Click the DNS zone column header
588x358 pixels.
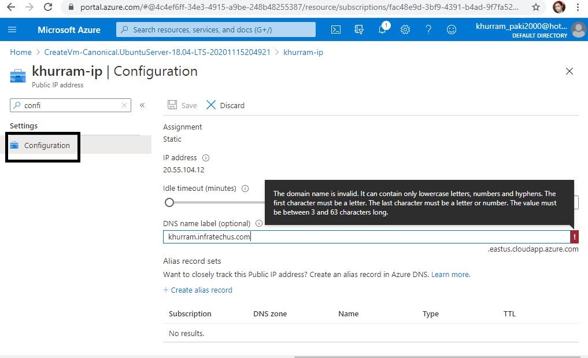[270, 313]
